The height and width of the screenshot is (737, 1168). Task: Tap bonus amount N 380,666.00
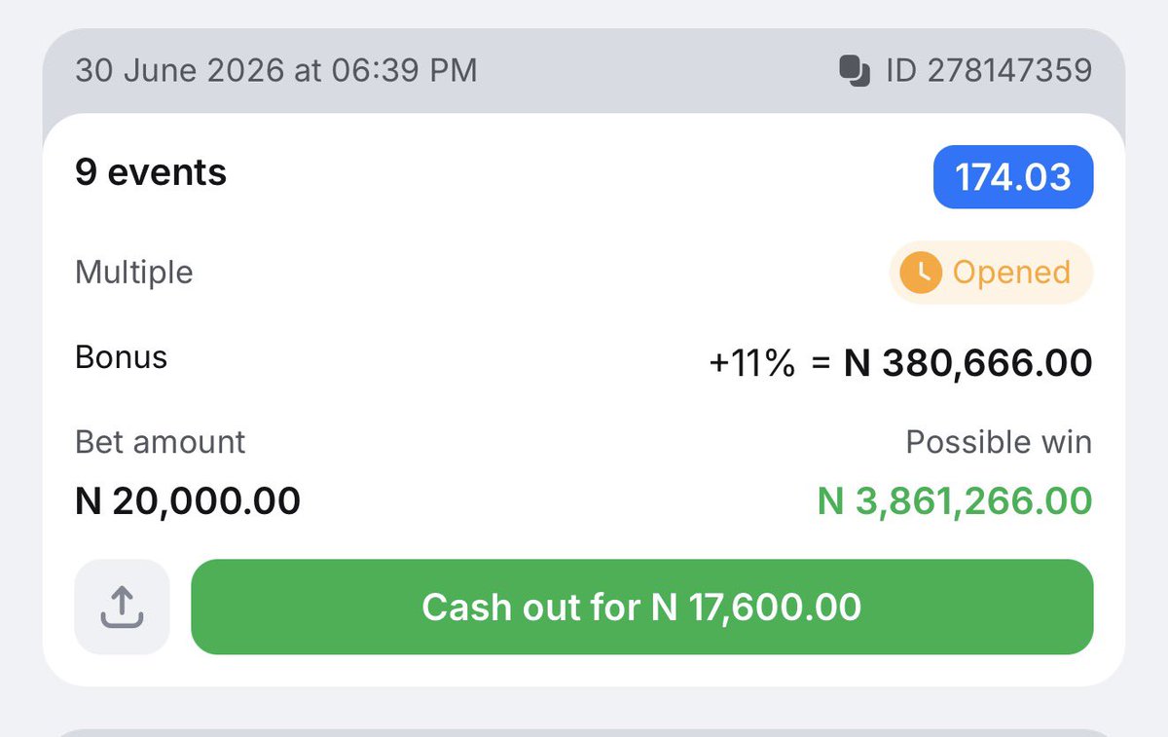pos(967,363)
